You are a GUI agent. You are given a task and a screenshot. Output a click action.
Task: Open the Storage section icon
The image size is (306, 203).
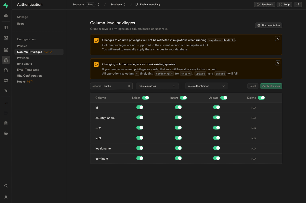6,70
